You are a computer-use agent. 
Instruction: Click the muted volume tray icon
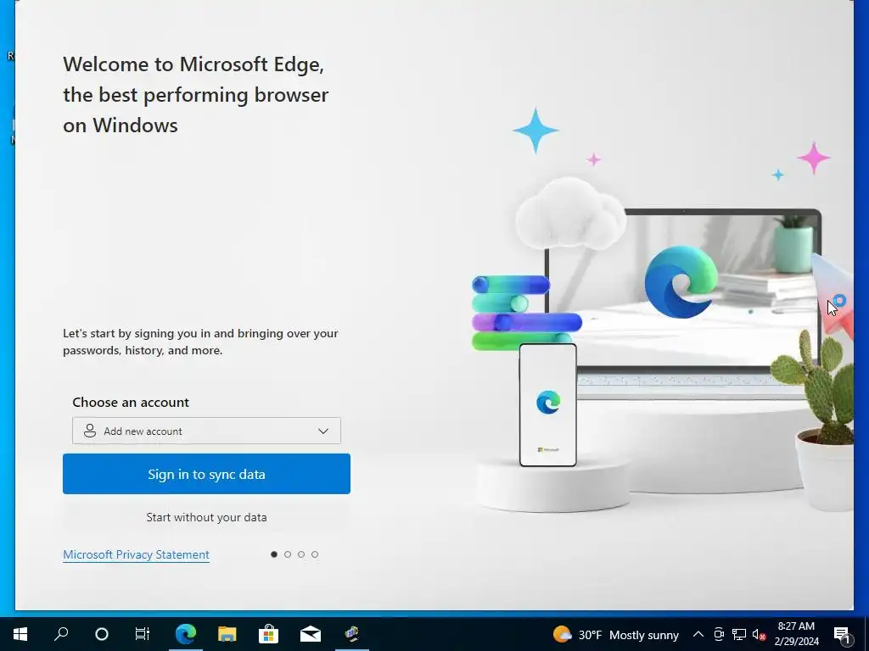pyautogui.click(x=760, y=634)
